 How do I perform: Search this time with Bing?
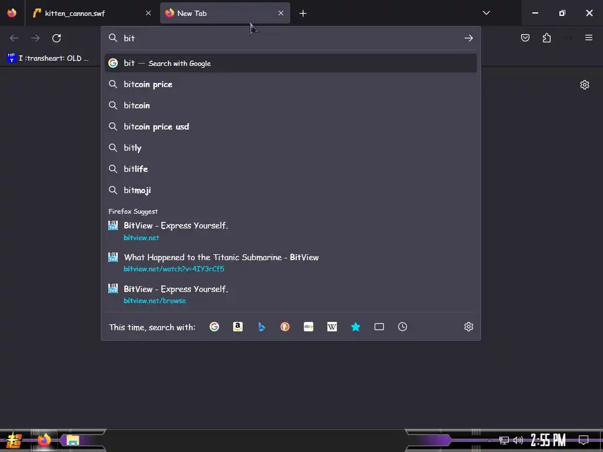click(x=261, y=327)
